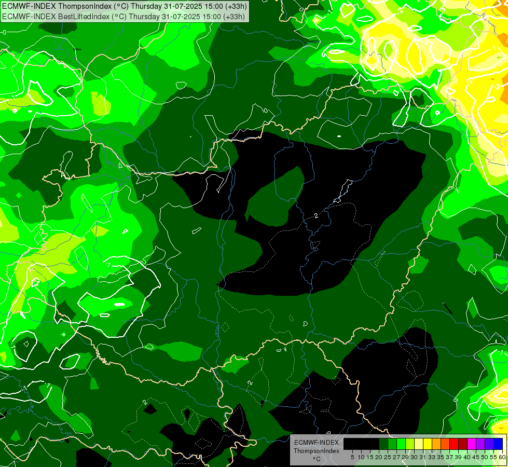Click the orange legend swatch before 35
Screen dimensions: 508x467
tap(436, 444)
